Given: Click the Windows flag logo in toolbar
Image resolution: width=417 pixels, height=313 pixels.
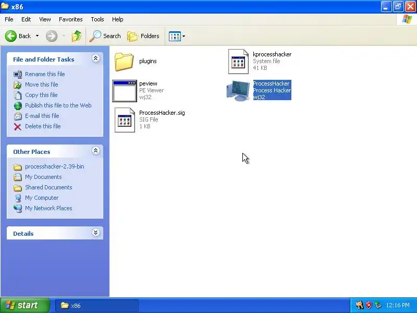Looking at the screenshot, I should [x=407, y=19].
